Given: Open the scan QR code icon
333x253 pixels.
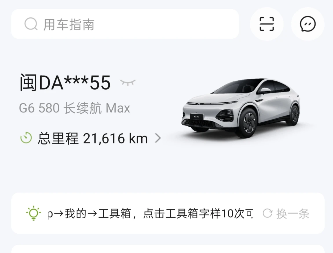Looking at the screenshot, I should coord(267,24).
